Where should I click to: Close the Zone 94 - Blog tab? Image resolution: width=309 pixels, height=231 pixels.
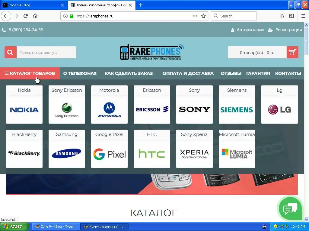click(x=62, y=5)
